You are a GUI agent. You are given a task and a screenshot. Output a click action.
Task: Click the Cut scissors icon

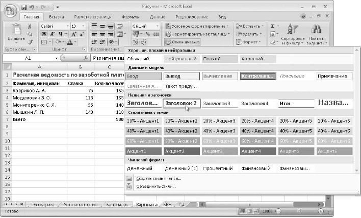[31, 26]
